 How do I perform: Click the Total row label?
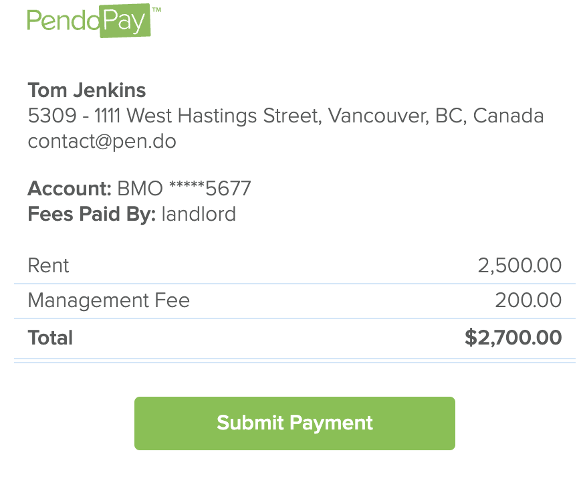(50, 338)
